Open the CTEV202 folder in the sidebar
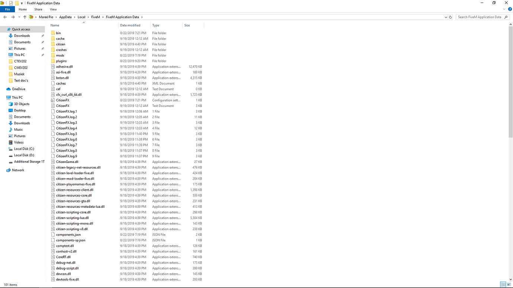The height and width of the screenshot is (288, 513). point(20,61)
